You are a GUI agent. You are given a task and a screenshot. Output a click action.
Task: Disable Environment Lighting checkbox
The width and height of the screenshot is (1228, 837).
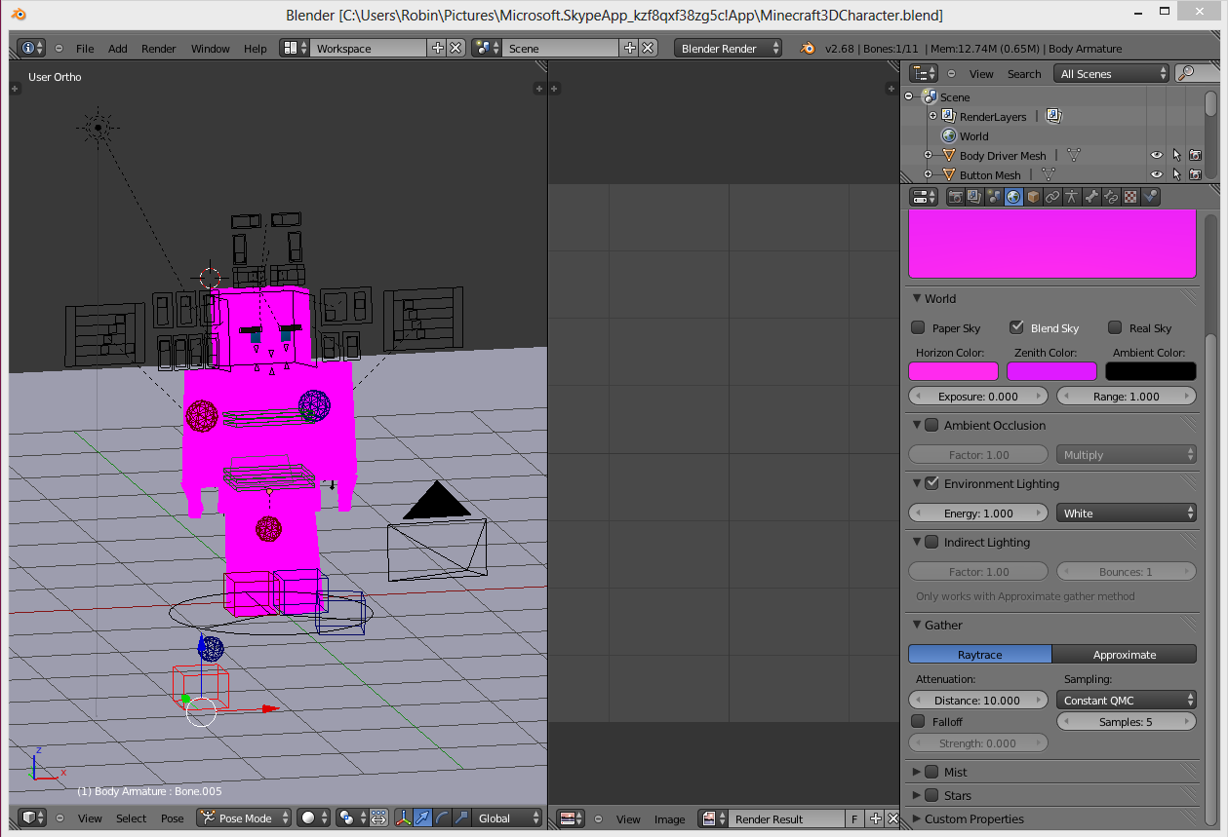tap(931, 483)
